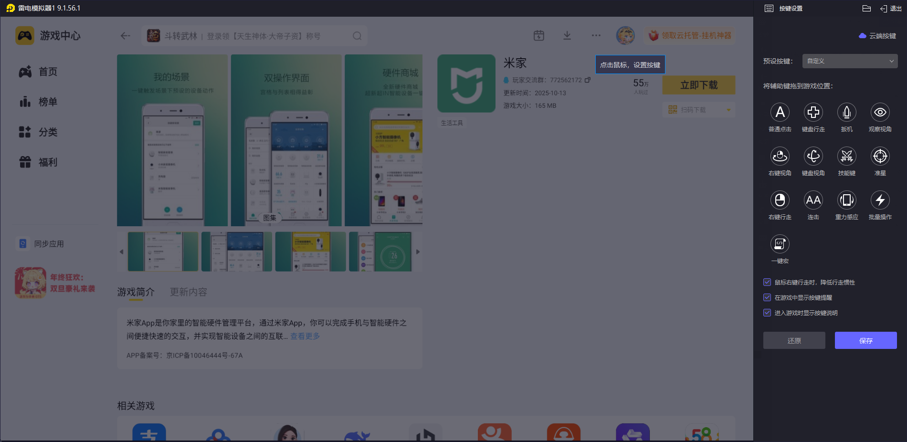
Task: Click the 生活工具 category tag
Action: [452, 123]
